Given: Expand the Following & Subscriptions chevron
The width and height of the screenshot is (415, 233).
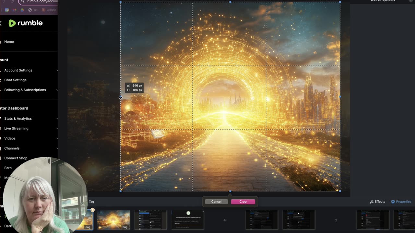Looking at the screenshot, I should pos(57,90).
